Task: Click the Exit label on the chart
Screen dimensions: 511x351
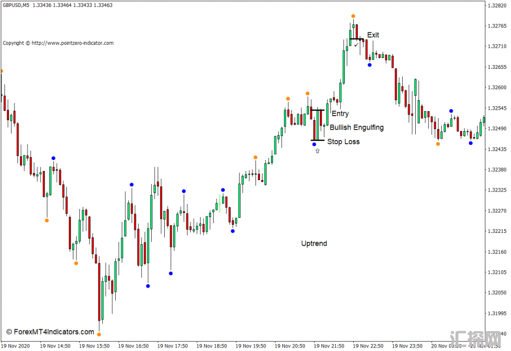Action: coord(373,35)
